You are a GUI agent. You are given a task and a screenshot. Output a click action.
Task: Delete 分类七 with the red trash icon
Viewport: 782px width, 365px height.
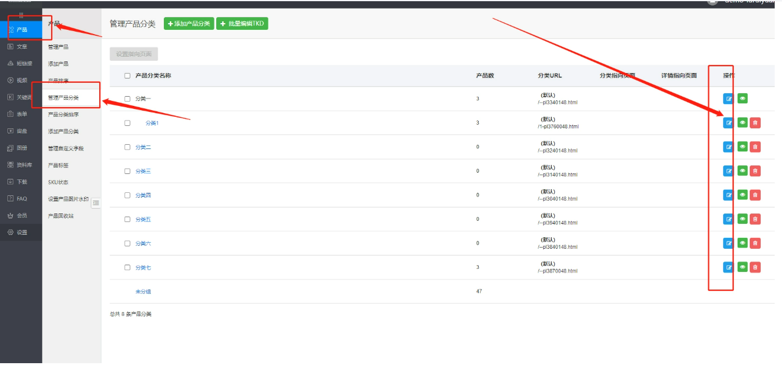pos(755,267)
